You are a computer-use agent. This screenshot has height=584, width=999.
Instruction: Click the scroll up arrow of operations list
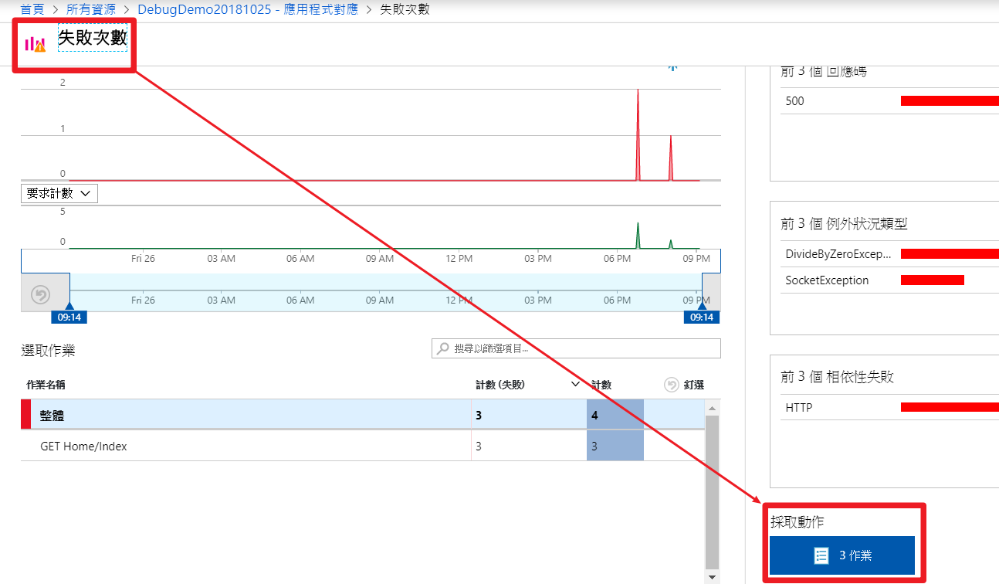[x=712, y=407]
